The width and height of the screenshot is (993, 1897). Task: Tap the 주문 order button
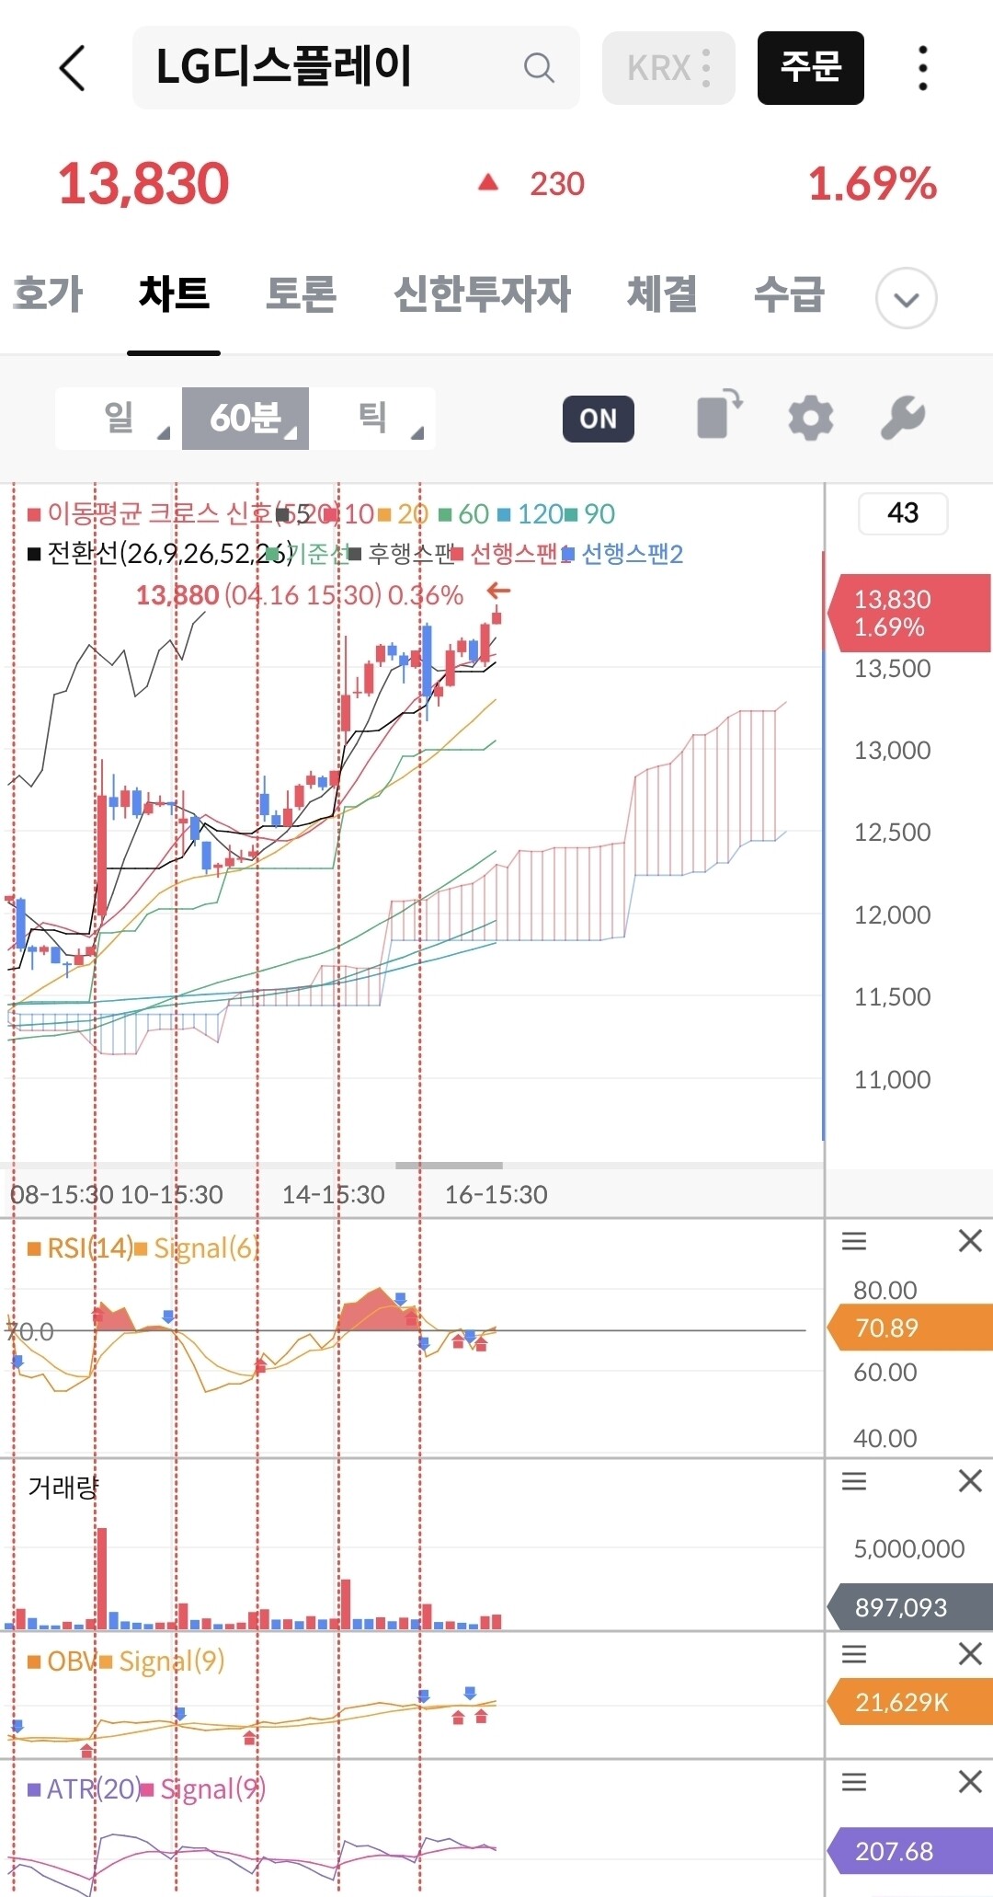(811, 68)
